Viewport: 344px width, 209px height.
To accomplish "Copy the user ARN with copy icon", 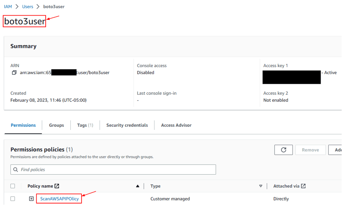I will tap(14, 73).
